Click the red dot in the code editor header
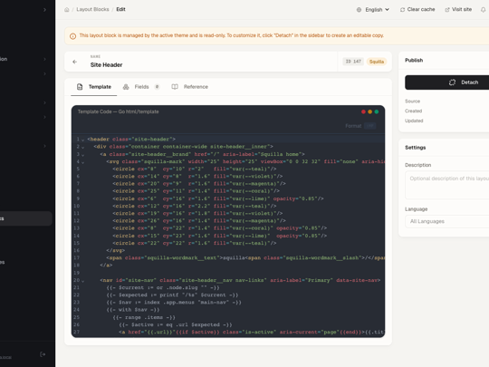The image size is (489, 367). tap(363, 111)
